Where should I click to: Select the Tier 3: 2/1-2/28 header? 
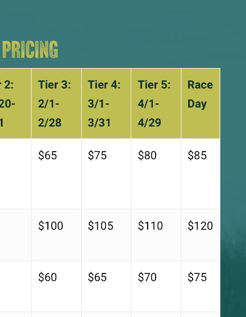point(56,104)
